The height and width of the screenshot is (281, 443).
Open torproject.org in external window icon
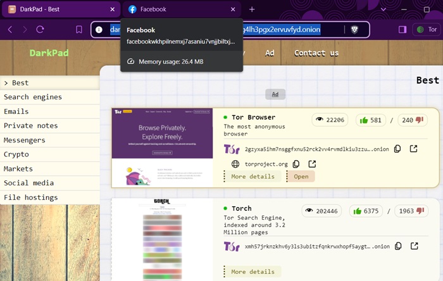312,164
